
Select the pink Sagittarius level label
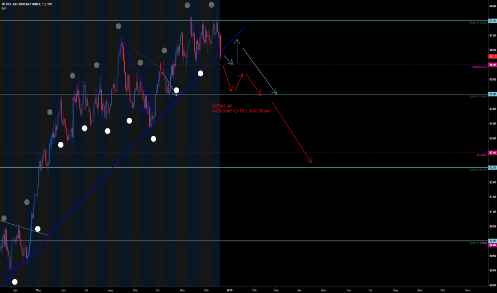pyautogui.click(x=479, y=67)
